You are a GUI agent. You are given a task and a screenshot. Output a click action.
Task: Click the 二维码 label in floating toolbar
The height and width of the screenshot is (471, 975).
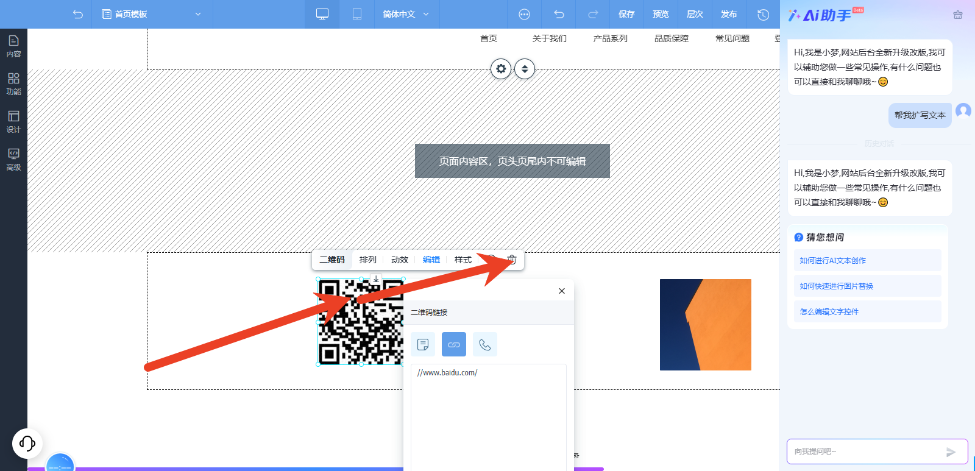click(x=332, y=260)
